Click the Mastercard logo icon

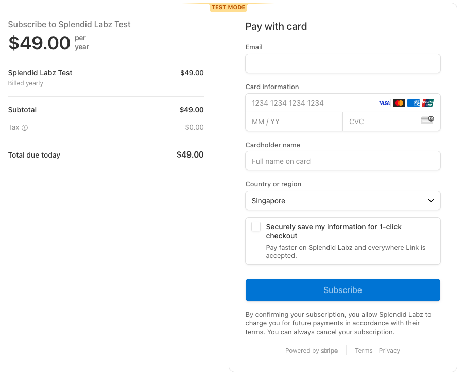(x=399, y=103)
